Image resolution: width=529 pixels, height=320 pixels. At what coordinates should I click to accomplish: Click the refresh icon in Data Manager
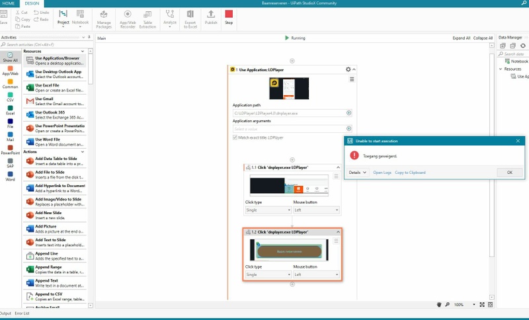click(x=523, y=46)
